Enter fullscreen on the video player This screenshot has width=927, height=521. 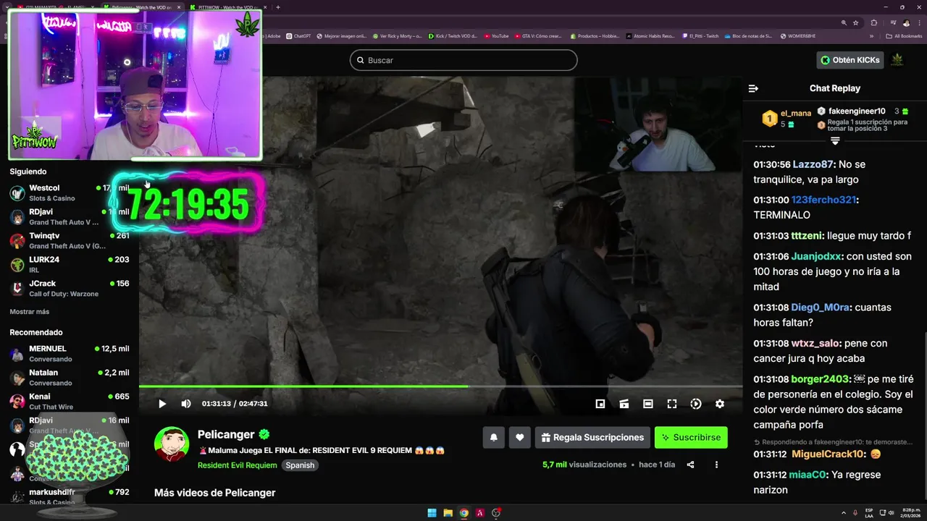pos(672,404)
